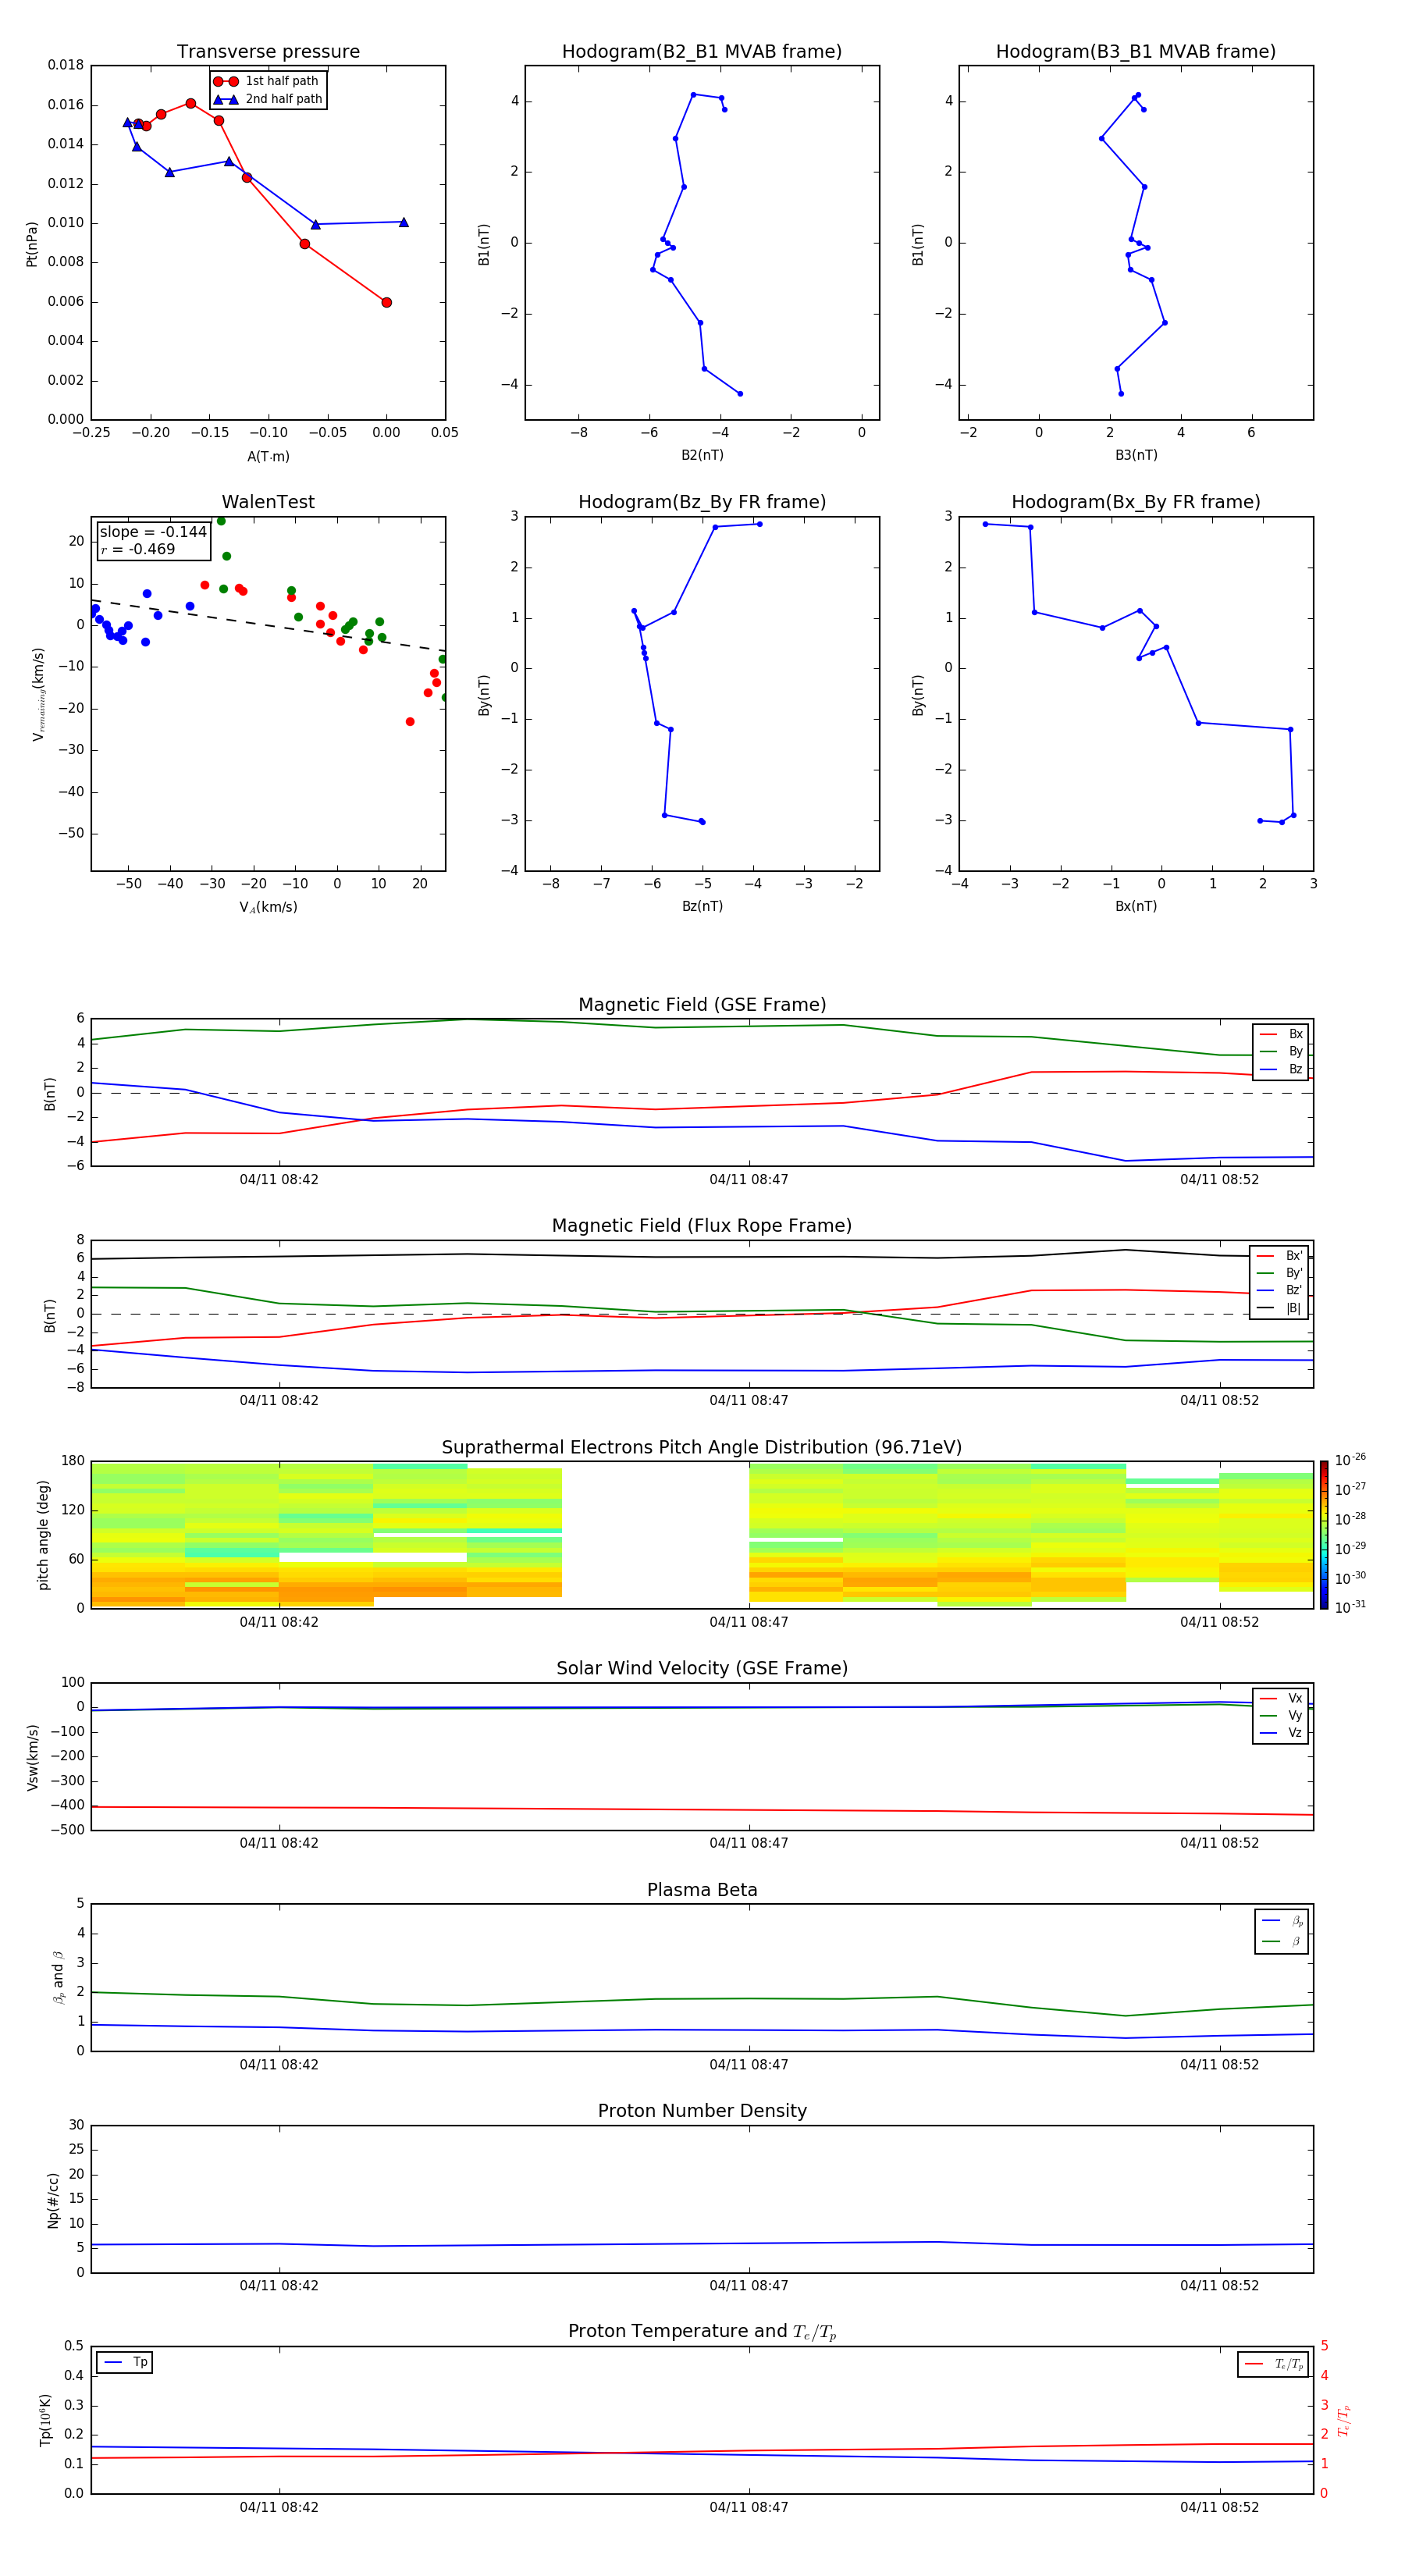Click the "B2(nT)" x-axis label
The height and width of the screenshot is (2576, 1405).
pyautogui.click(x=702, y=455)
